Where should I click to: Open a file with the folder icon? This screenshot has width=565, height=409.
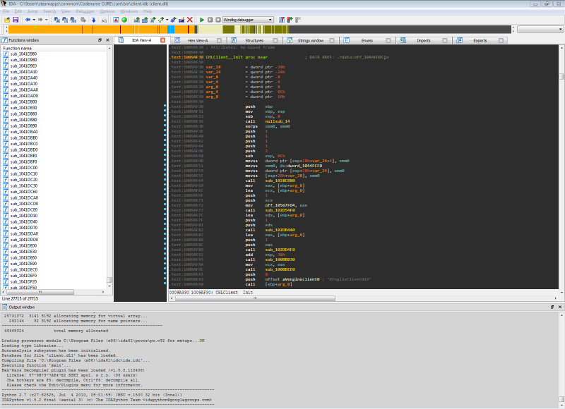click(x=7, y=20)
